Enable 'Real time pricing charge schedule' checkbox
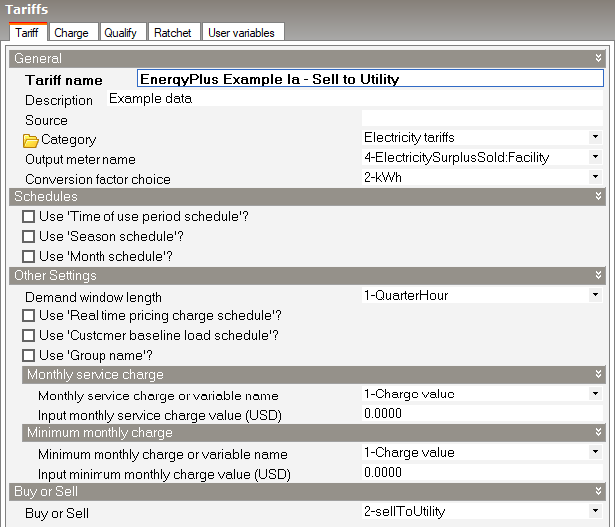 (28, 316)
